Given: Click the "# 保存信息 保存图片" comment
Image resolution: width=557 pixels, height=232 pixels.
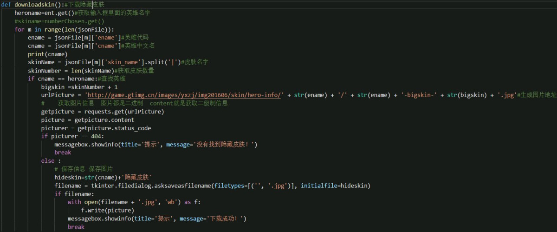Looking at the screenshot, I should click(84, 170).
